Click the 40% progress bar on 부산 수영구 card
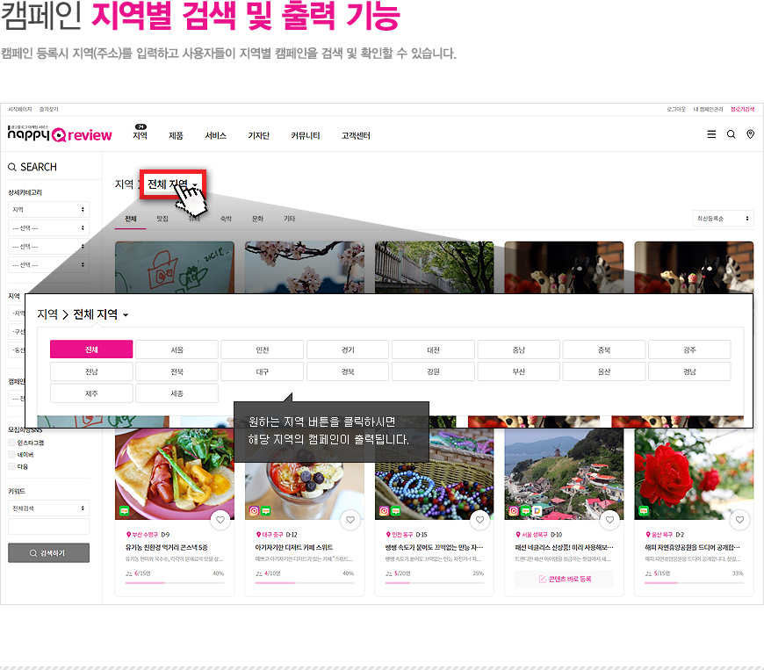 point(175,583)
